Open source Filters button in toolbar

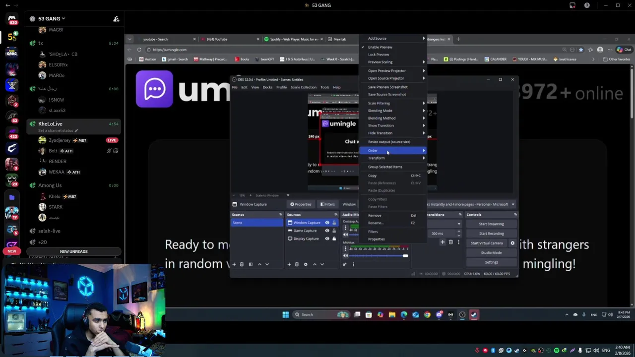click(327, 204)
